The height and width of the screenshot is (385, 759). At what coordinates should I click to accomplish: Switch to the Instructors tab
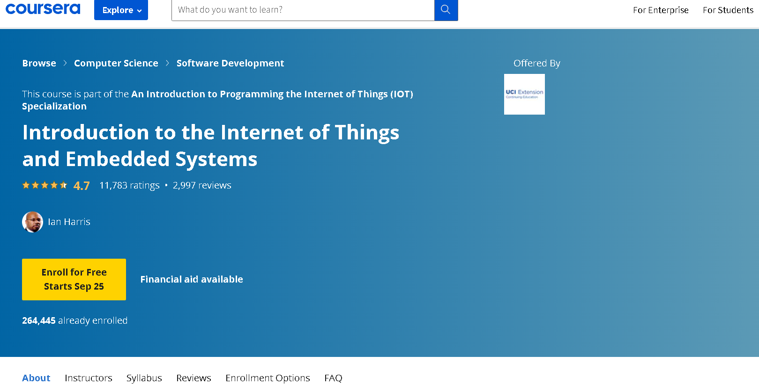pos(89,378)
